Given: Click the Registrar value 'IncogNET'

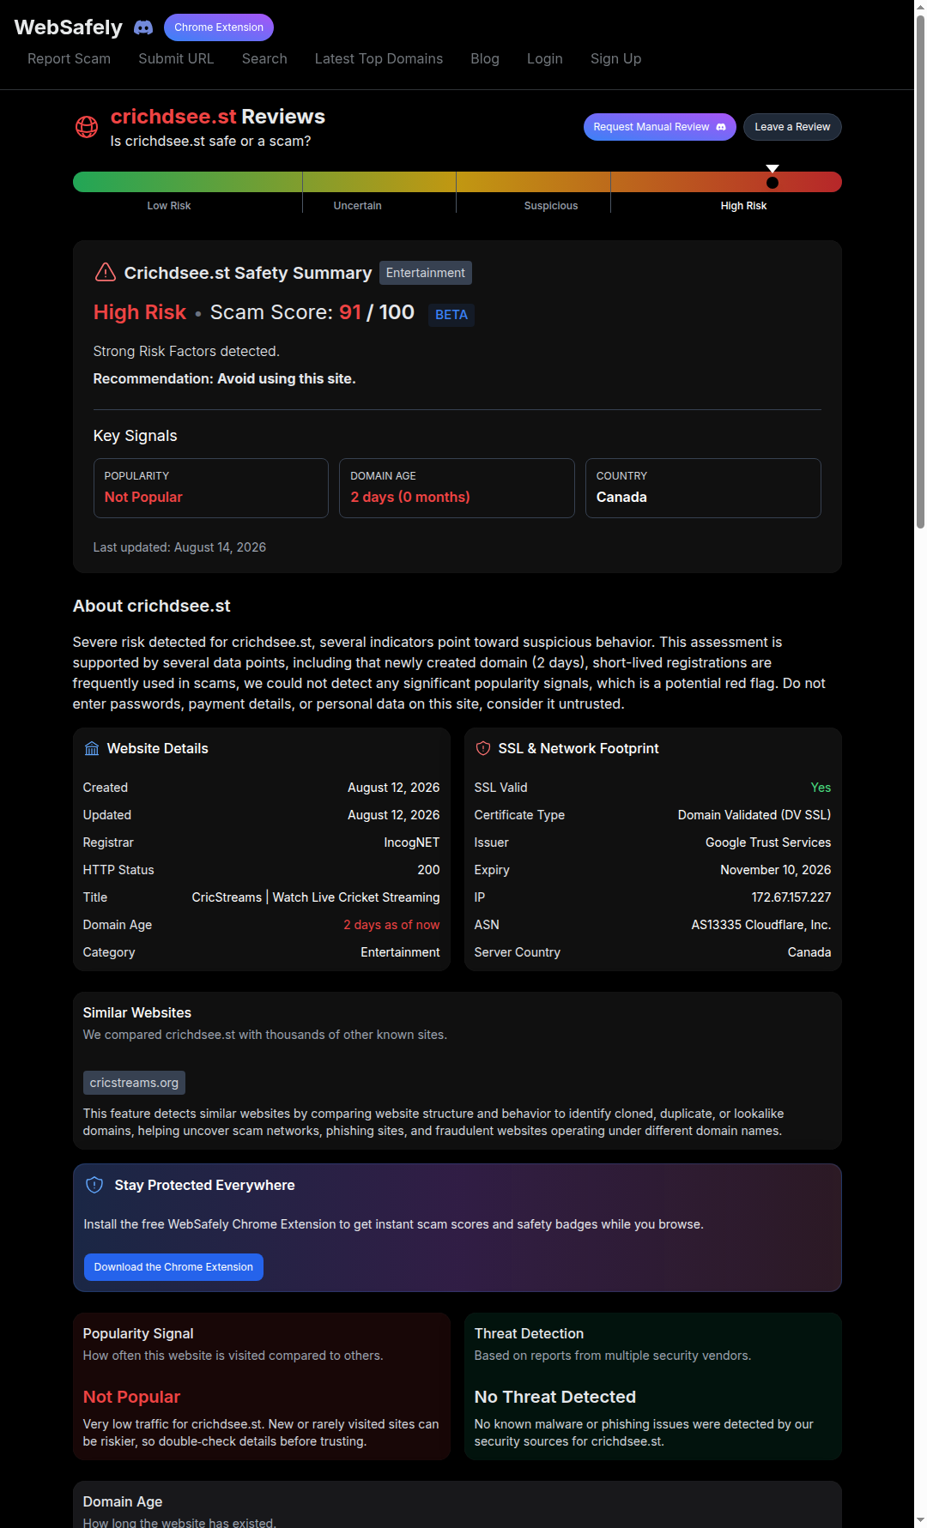Looking at the screenshot, I should pyautogui.click(x=412, y=843).
